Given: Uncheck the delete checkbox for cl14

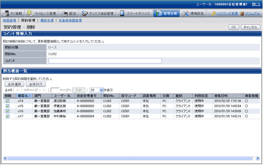Looking at the screenshot, I should [x=8, y=101].
